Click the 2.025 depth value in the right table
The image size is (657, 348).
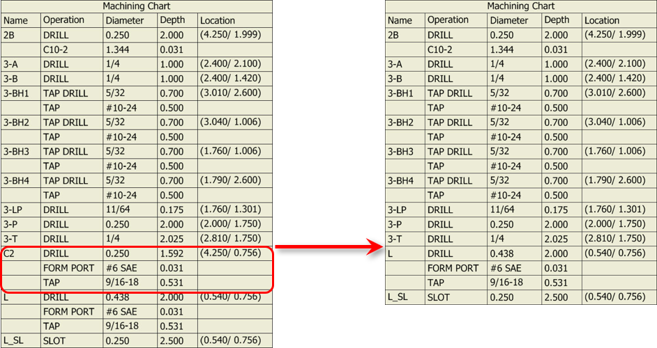coord(556,239)
